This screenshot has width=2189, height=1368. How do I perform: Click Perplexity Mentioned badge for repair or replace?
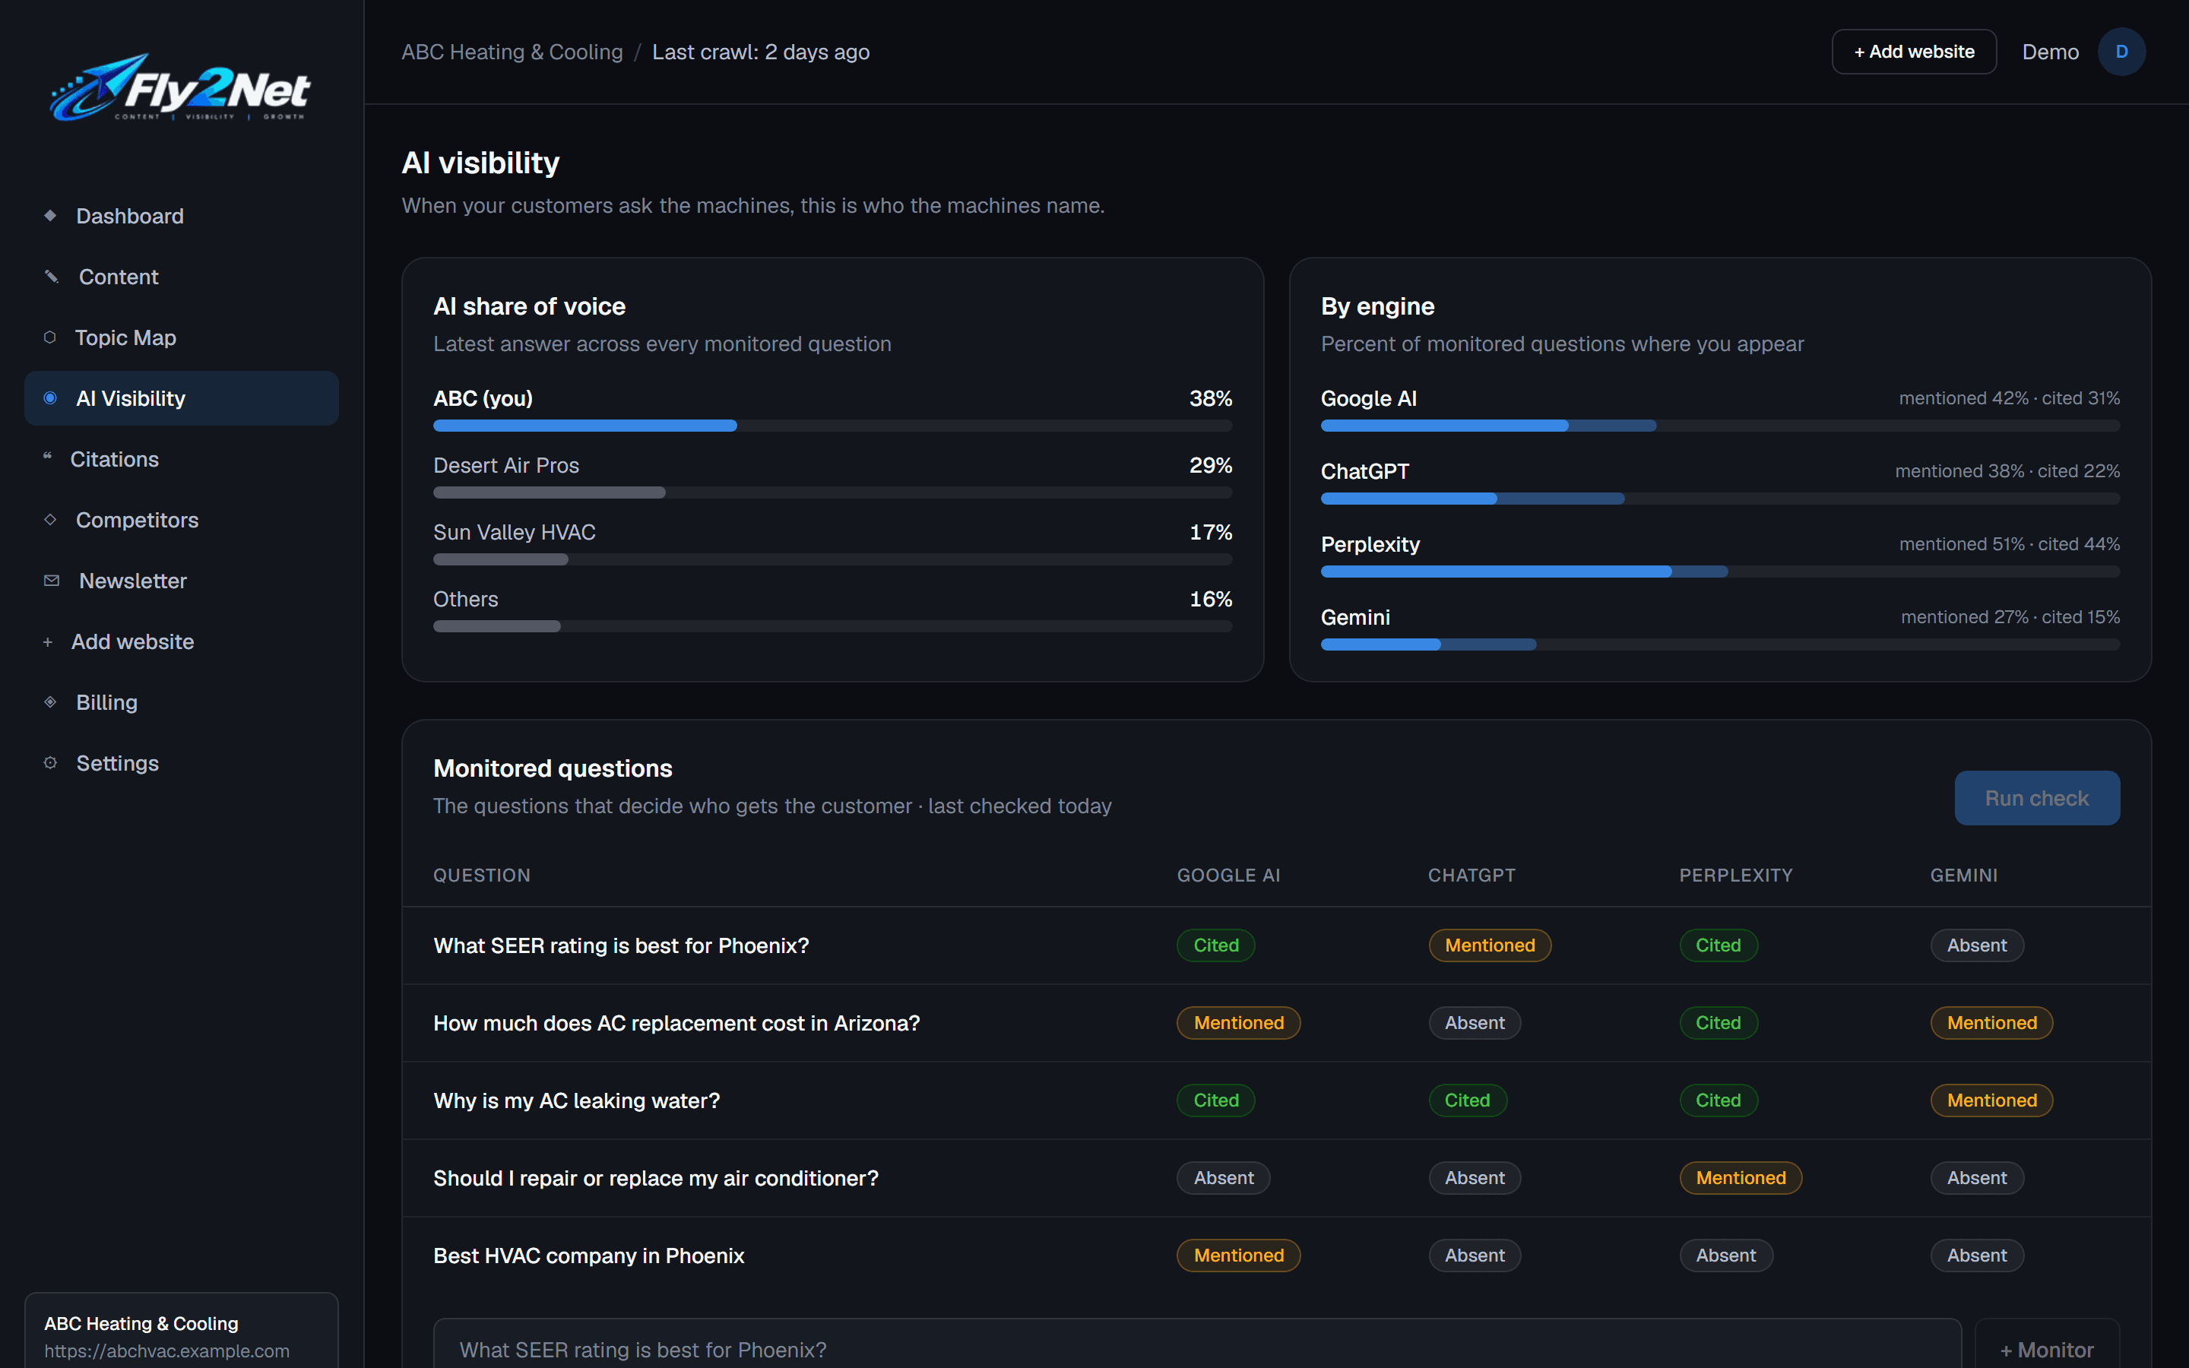tap(1741, 1178)
